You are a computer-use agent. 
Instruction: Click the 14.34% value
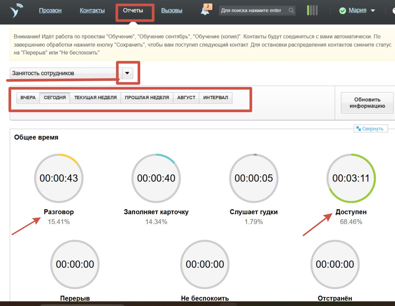156,222
